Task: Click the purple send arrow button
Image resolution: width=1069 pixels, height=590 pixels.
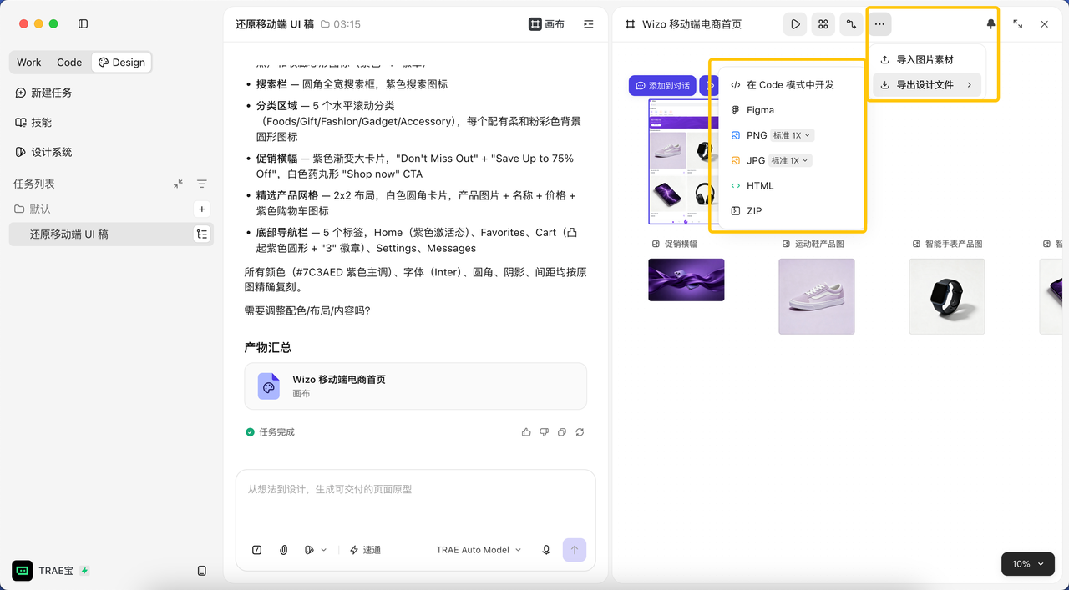Action: pos(575,550)
